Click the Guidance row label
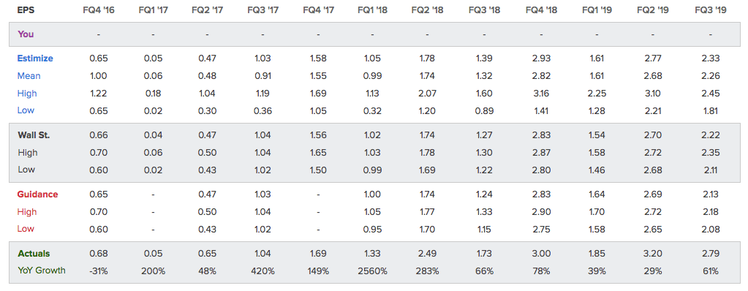This screenshot has width=748, height=291. point(38,194)
